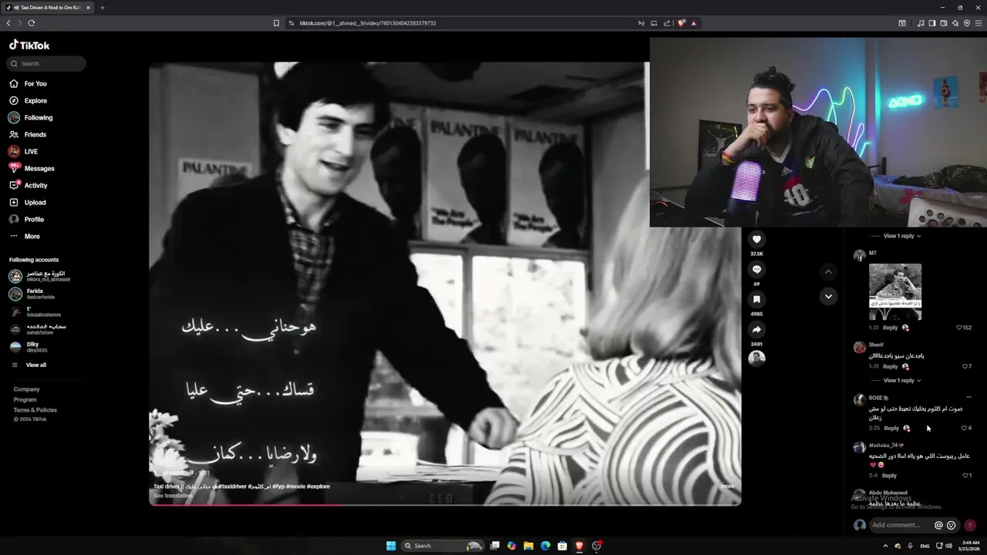Viewport: 987px width, 555px height.
Task: Post comment with the red send button
Action: pyautogui.click(x=970, y=525)
